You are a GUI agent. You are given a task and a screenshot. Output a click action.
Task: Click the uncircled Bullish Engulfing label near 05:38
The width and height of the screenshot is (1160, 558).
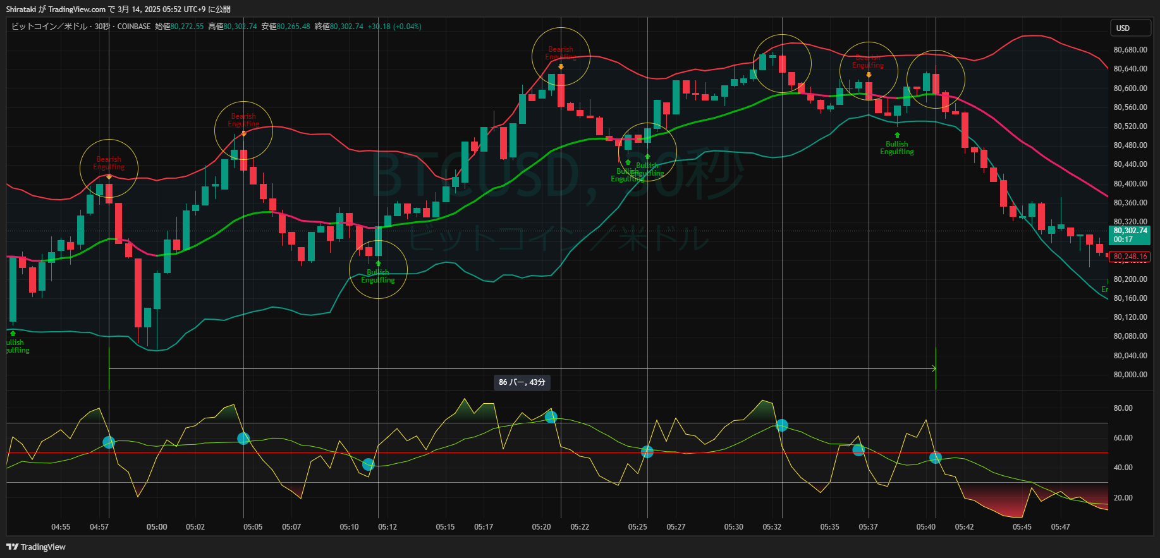897,148
